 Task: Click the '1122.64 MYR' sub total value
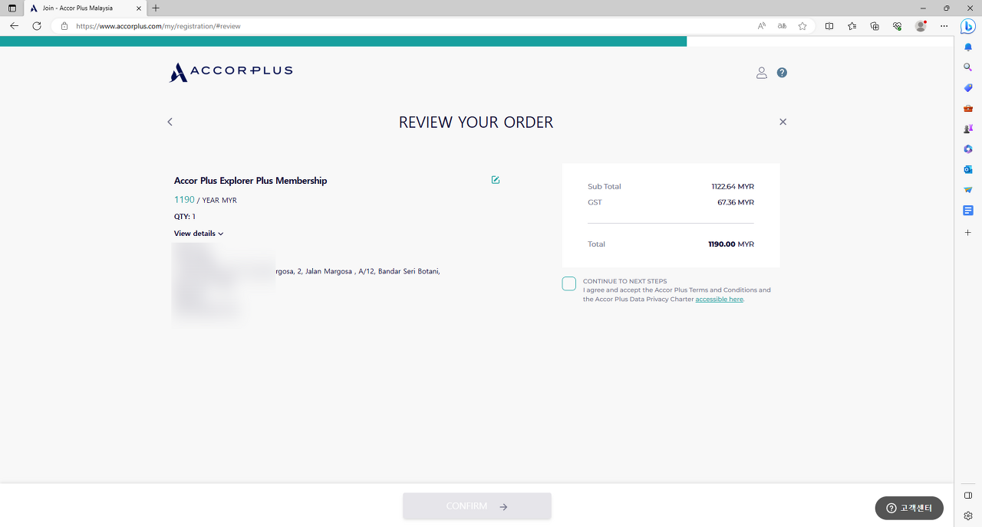(x=733, y=187)
